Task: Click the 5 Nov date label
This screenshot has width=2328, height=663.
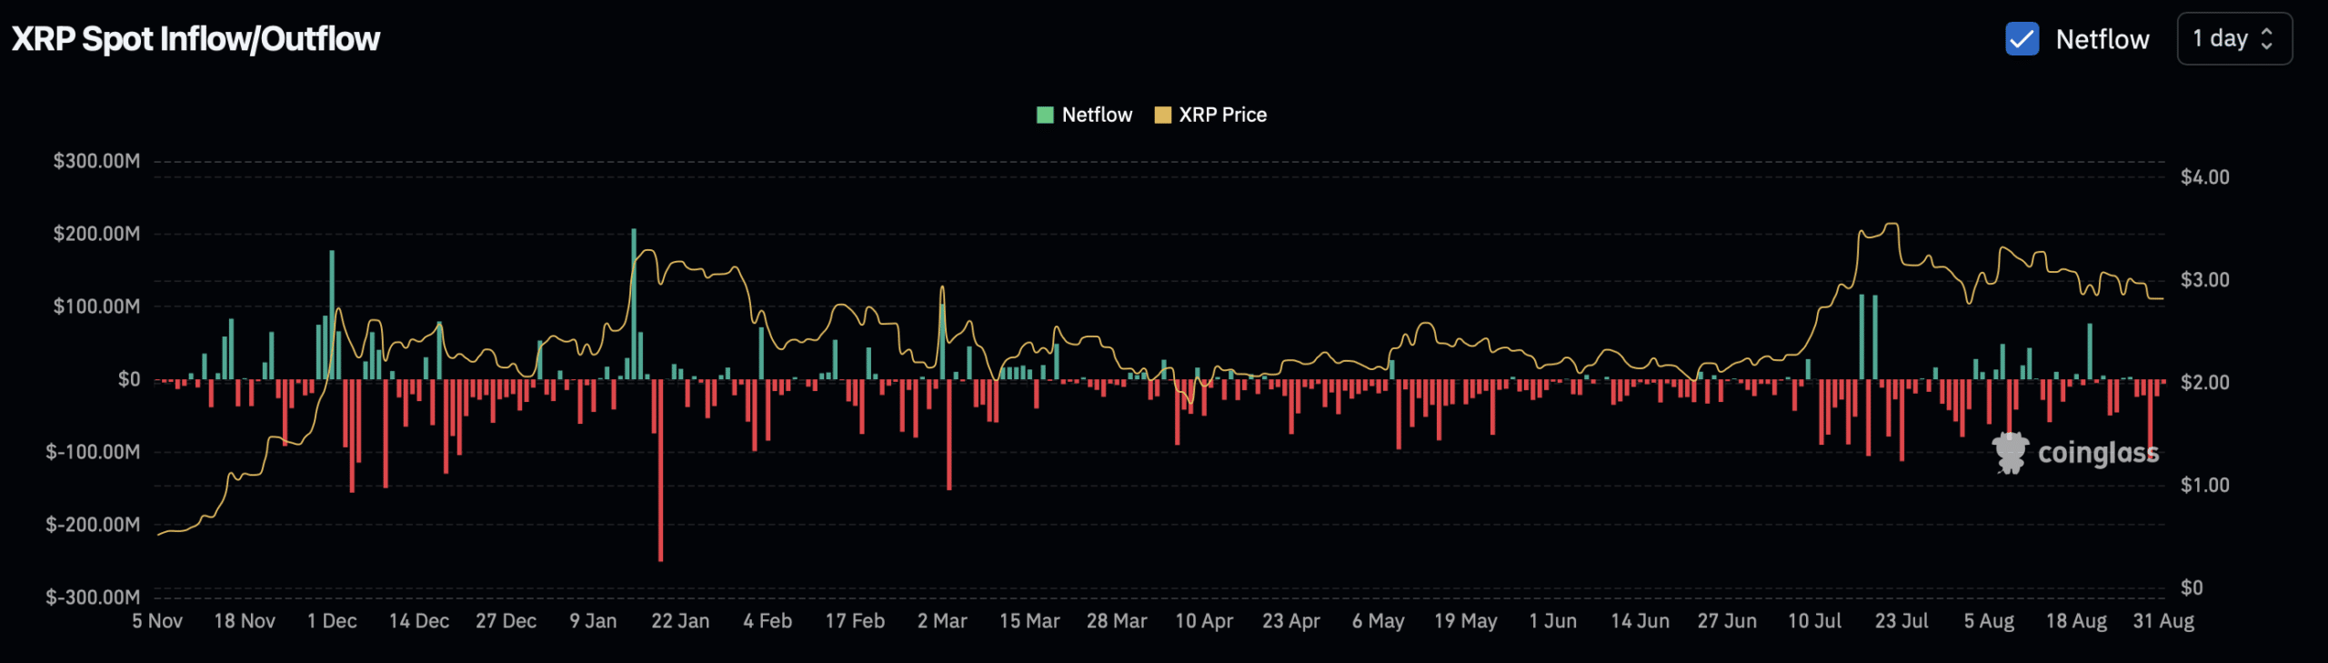Action: (157, 621)
